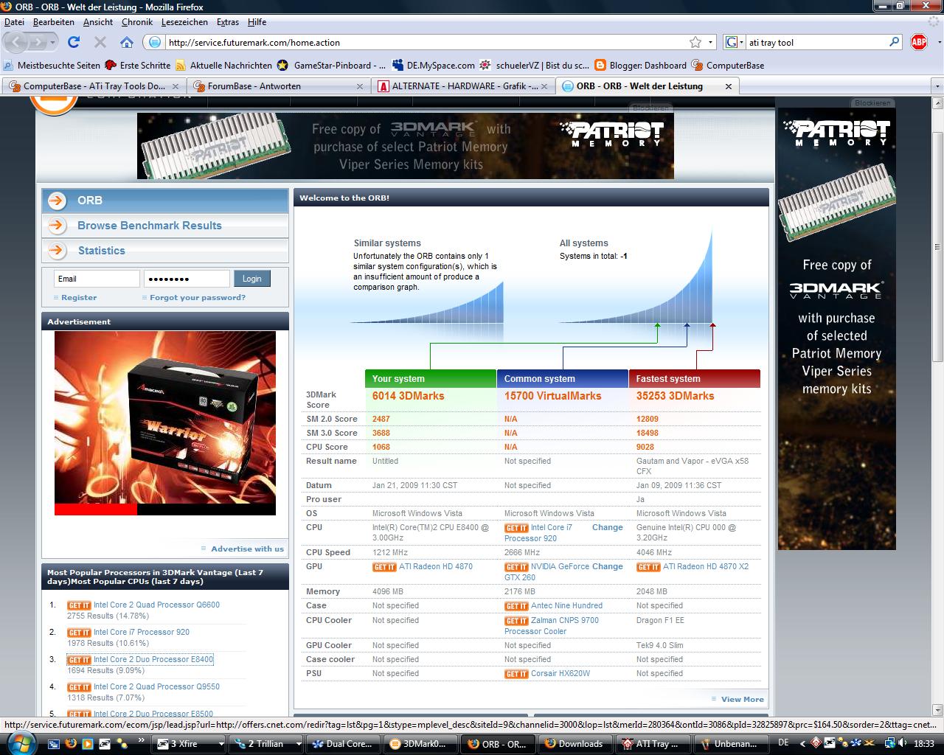Click GET IT badge for ATI Radeon HD 4870 X2
Viewport: 944px width, 755px height.
pos(648,567)
